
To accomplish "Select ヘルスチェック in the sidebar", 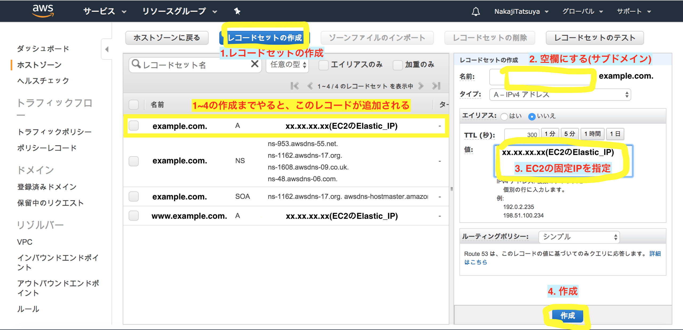I will pos(43,81).
